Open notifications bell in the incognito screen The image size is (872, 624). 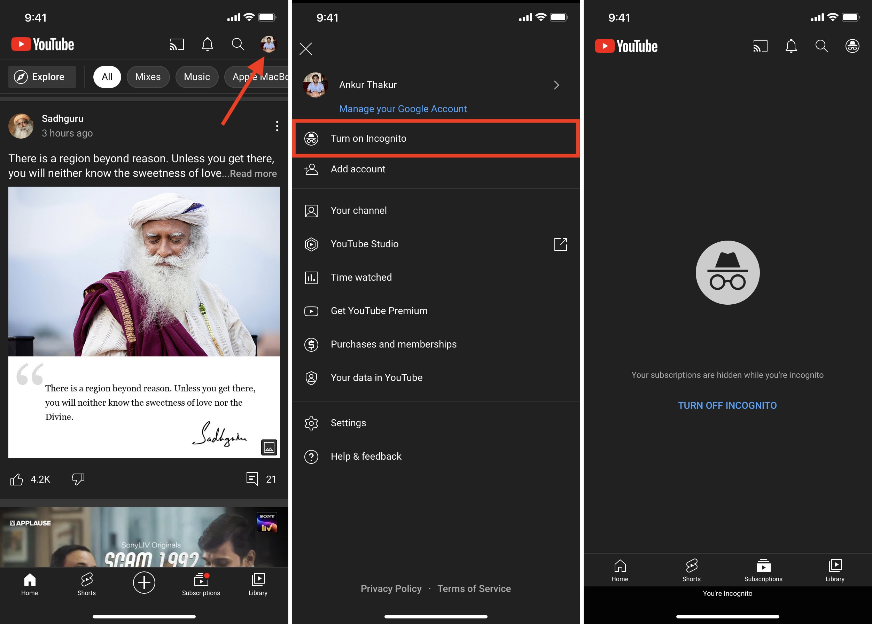[791, 46]
